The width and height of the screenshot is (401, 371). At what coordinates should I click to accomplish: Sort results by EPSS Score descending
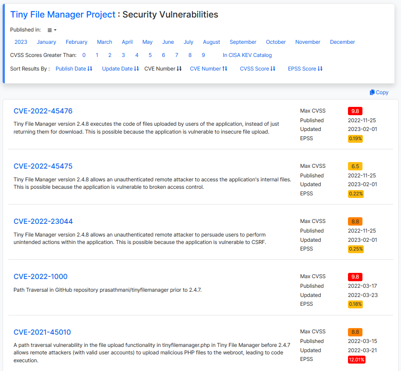pyautogui.click(x=305, y=69)
